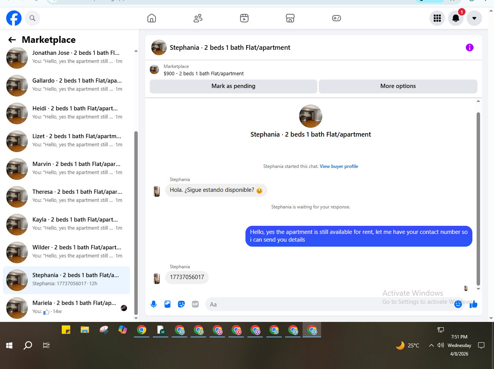The width and height of the screenshot is (494, 369).
Task: Open Windows notification center
Action: click(481, 345)
